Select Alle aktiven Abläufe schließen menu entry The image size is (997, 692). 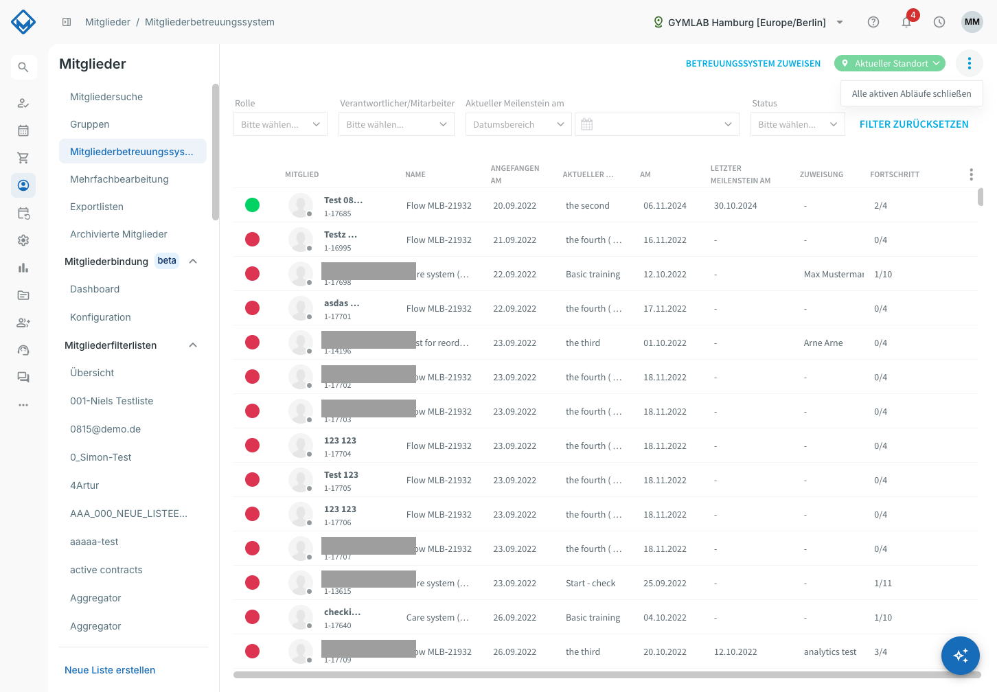(911, 93)
